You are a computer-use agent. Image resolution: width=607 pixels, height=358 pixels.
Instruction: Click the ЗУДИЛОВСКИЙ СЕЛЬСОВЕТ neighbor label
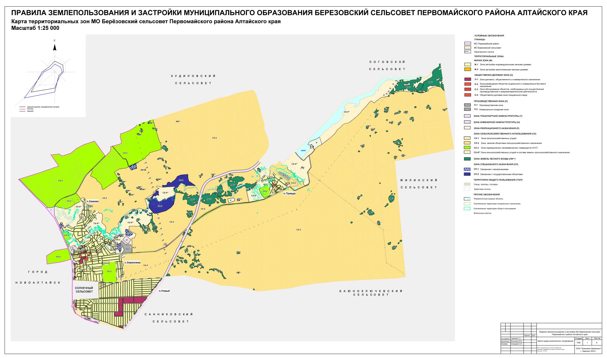pos(193,79)
